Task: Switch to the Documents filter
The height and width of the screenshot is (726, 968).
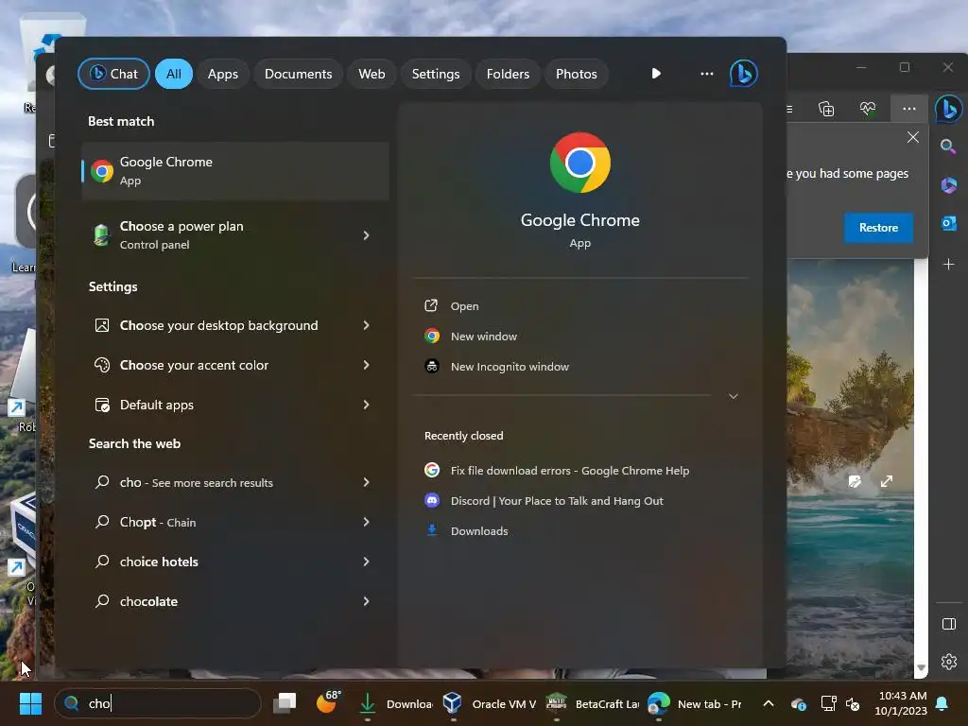Action: tap(298, 74)
